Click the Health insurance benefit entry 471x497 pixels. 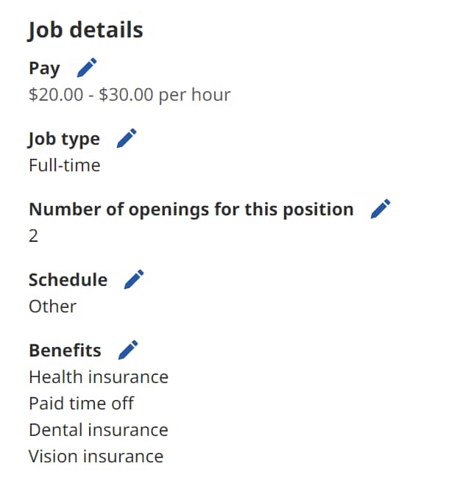tap(99, 377)
